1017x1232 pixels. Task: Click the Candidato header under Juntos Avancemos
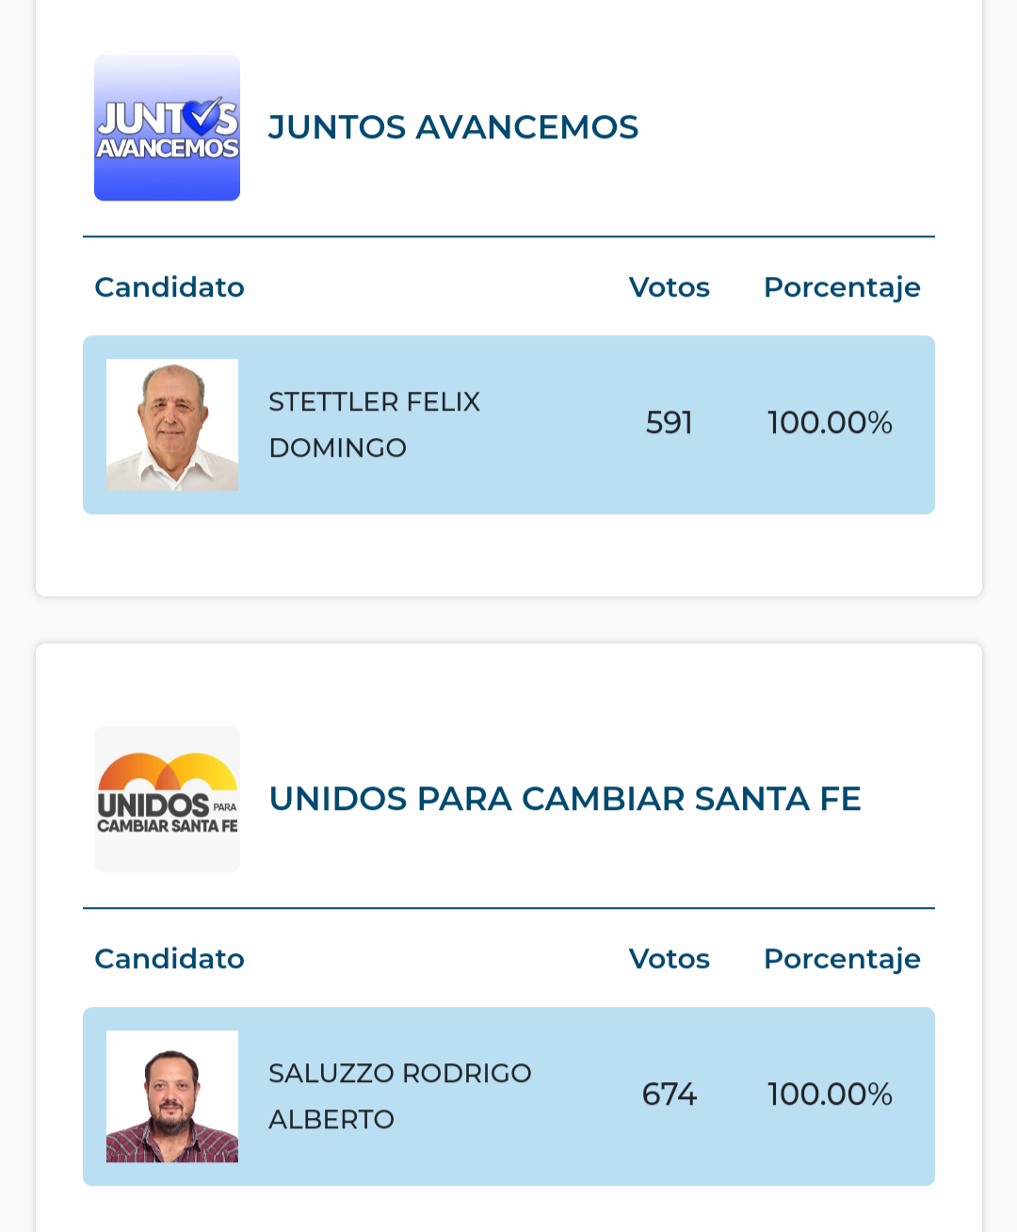pos(169,287)
